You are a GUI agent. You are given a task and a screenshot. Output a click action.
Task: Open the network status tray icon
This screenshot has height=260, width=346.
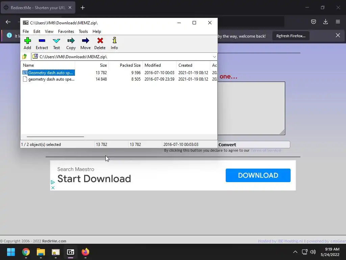[305, 252]
